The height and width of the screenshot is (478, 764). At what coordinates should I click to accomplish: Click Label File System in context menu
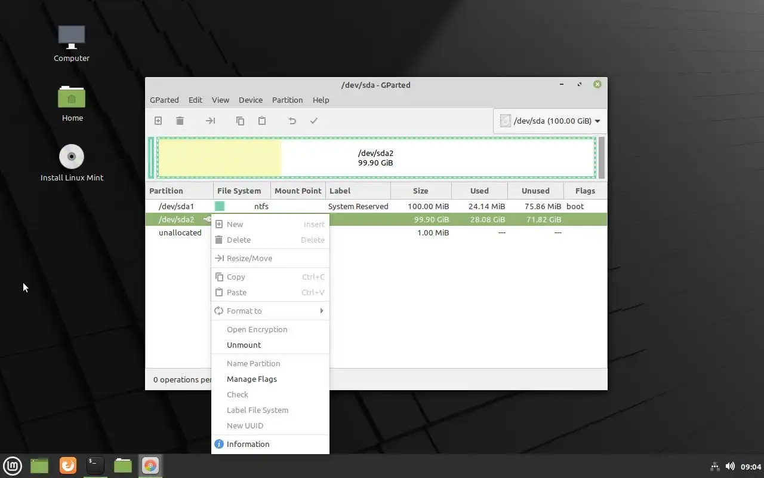point(270,410)
